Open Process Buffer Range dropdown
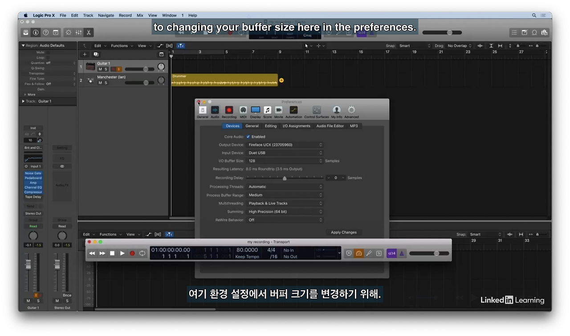Viewport: 570px width, 336px height. pos(285,195)
